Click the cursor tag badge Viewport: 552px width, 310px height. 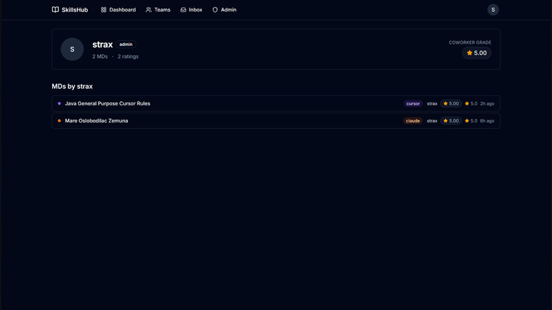(413, 103)
